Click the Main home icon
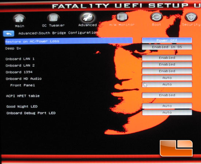The height and width of the screenshot is (164, 201). 19,19
